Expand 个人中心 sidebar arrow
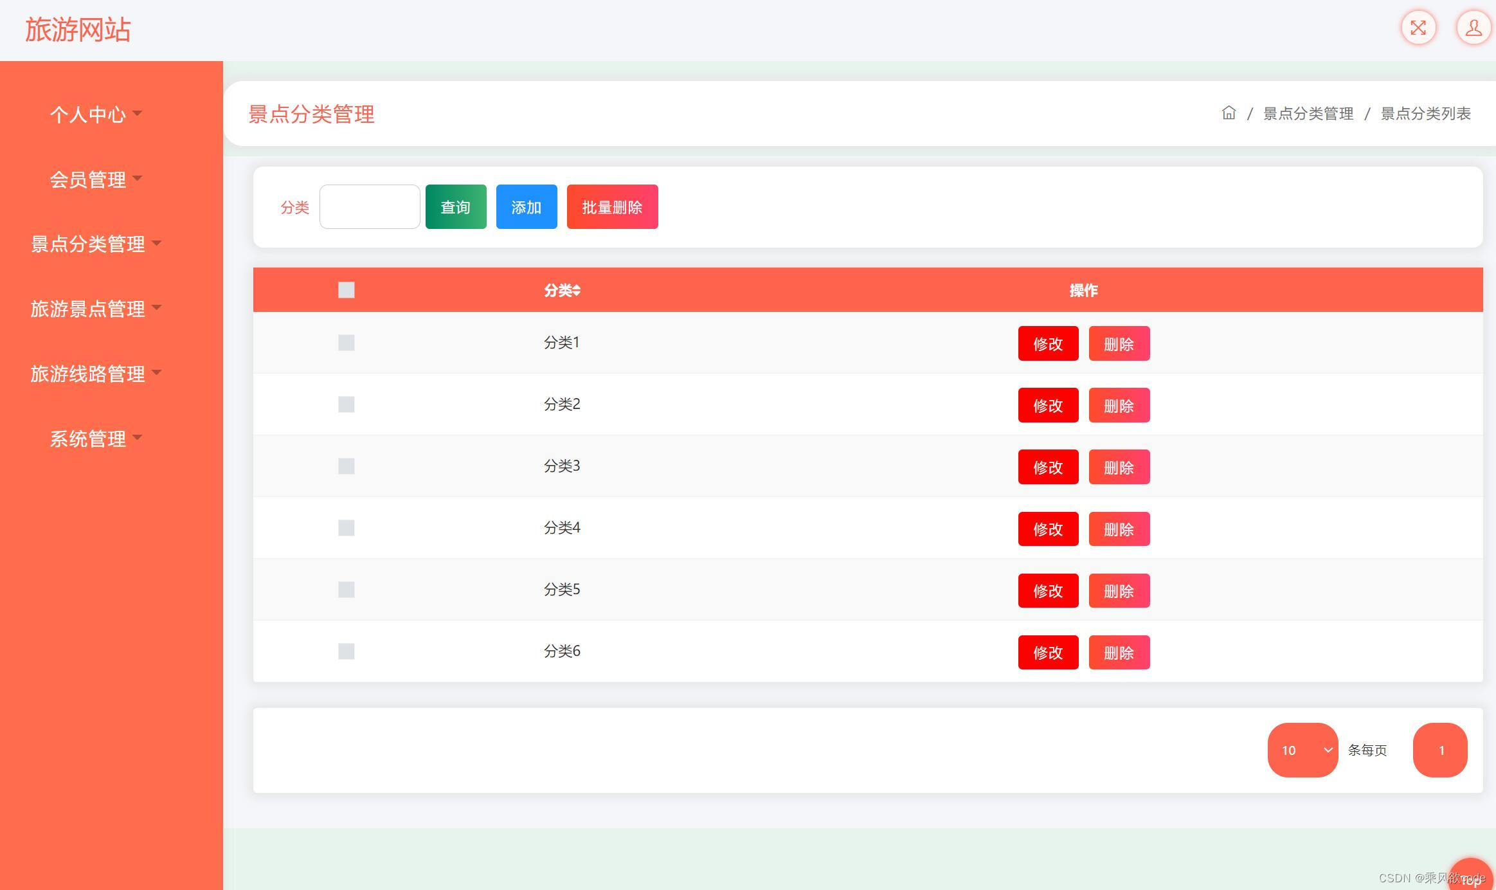Image resolution: width=1496 pixels, height=890 pixels. [x=137, y=114]
